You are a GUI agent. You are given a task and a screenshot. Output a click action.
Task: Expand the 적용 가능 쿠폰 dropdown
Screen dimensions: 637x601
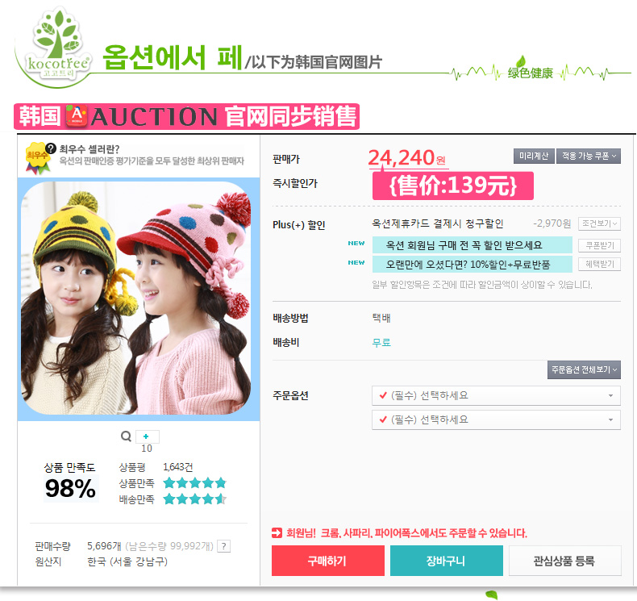click(x=589, y=156)
